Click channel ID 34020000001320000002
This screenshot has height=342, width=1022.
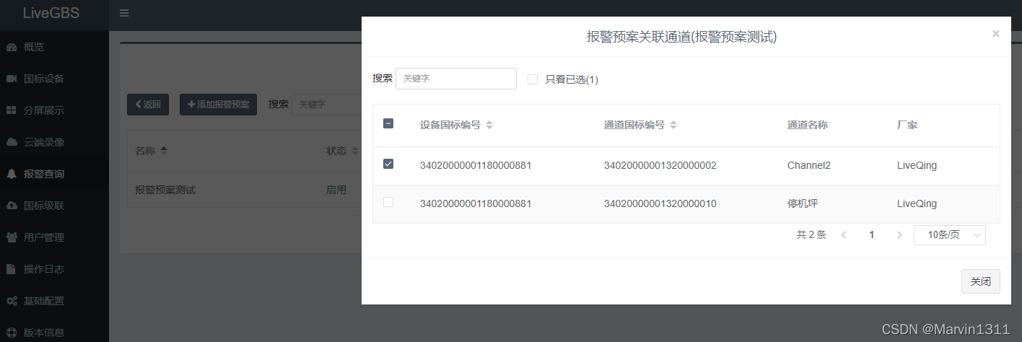660,165
